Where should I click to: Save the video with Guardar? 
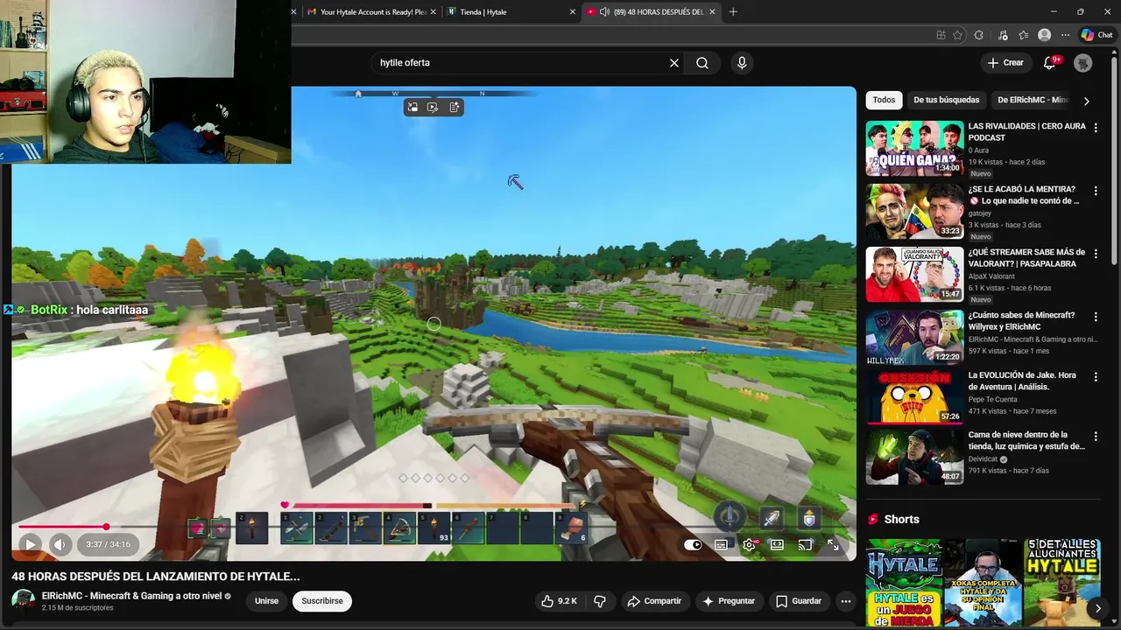(799, 601)
